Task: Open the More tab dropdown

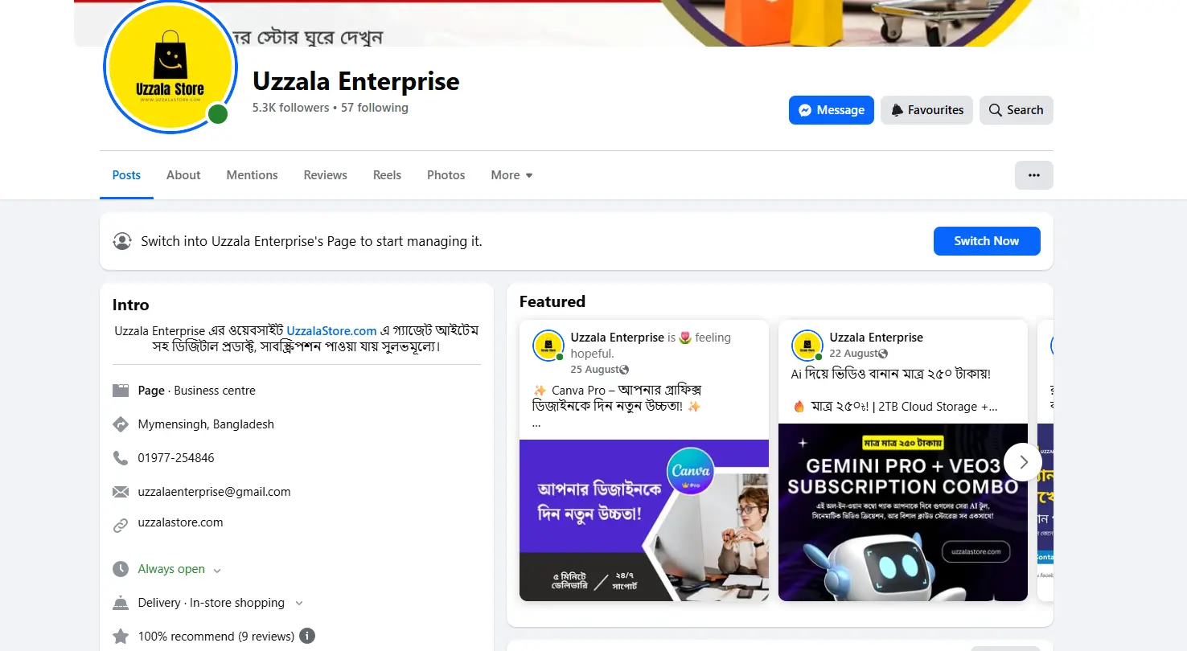Action: 511,175
